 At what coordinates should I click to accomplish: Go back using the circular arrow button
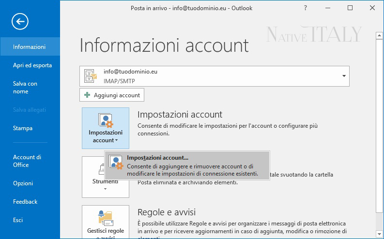point(20,21)
